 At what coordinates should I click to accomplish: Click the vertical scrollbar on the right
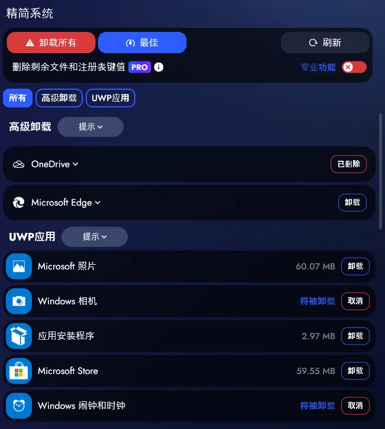380,171
